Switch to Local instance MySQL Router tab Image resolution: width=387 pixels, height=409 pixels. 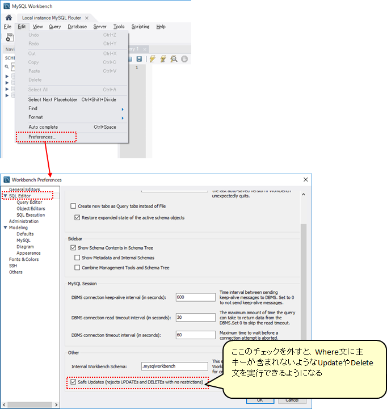pyautogui.click(x=52, y=18)
